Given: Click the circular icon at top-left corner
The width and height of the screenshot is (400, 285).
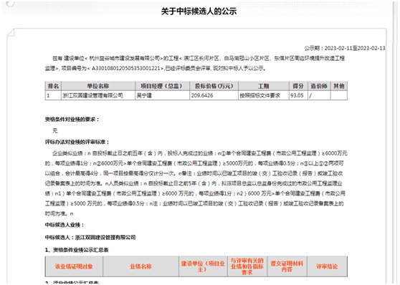Looking at the screenshot, I should click(x=10, y=4).
